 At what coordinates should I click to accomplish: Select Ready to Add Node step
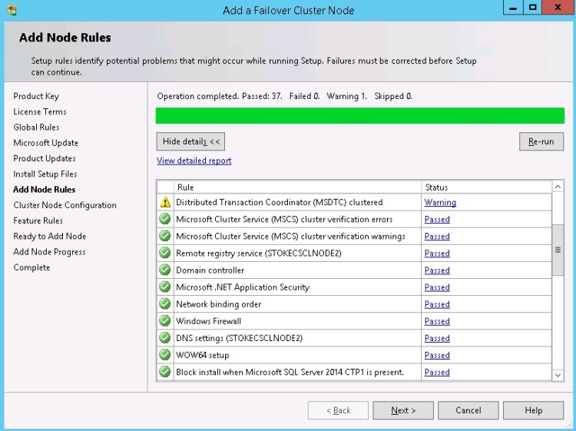[x=50, y=237]
